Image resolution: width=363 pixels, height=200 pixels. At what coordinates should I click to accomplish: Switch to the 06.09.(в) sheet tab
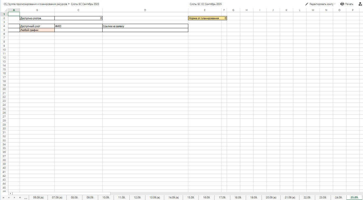tap(38, 198)
